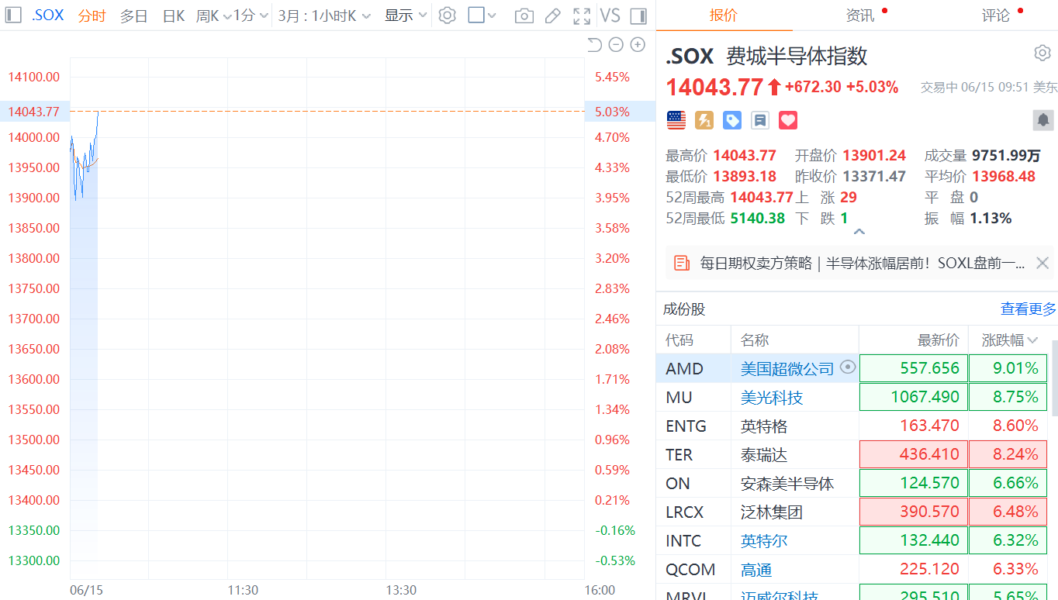
Task: Select the 资讯 news tab
Action: [860, 16]
